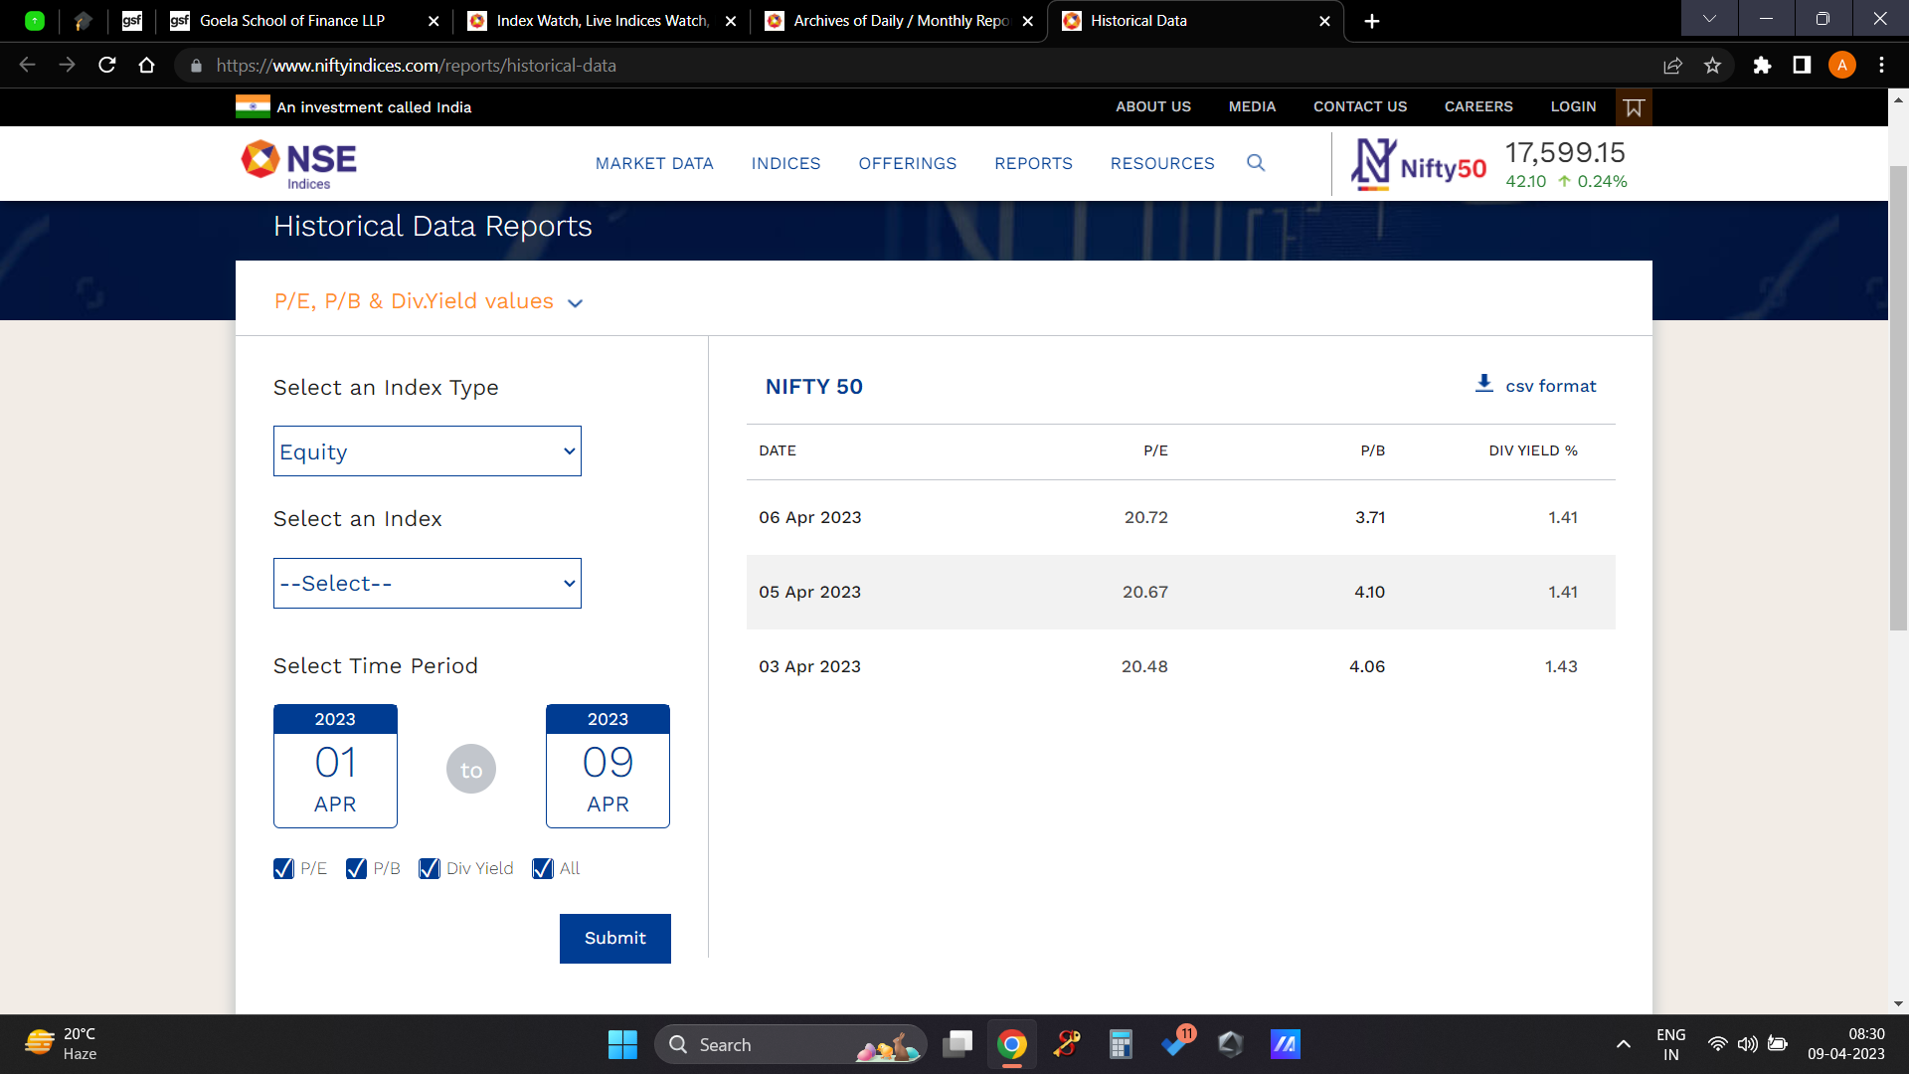Click the site search magnifier icon
The height and width of the screenshot is (1074, 1909).
(x=1256, y=163)
